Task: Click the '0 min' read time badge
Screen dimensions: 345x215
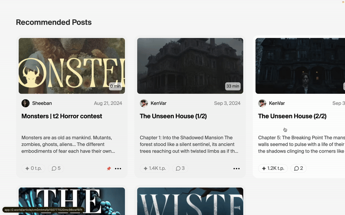Action: tap(116, 86)
